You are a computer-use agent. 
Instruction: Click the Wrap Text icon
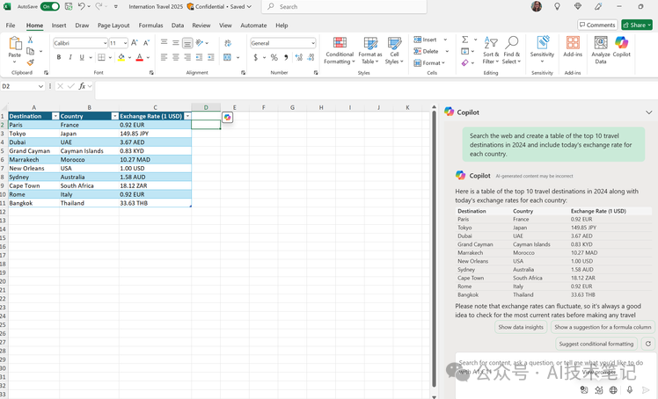point(228,43)
